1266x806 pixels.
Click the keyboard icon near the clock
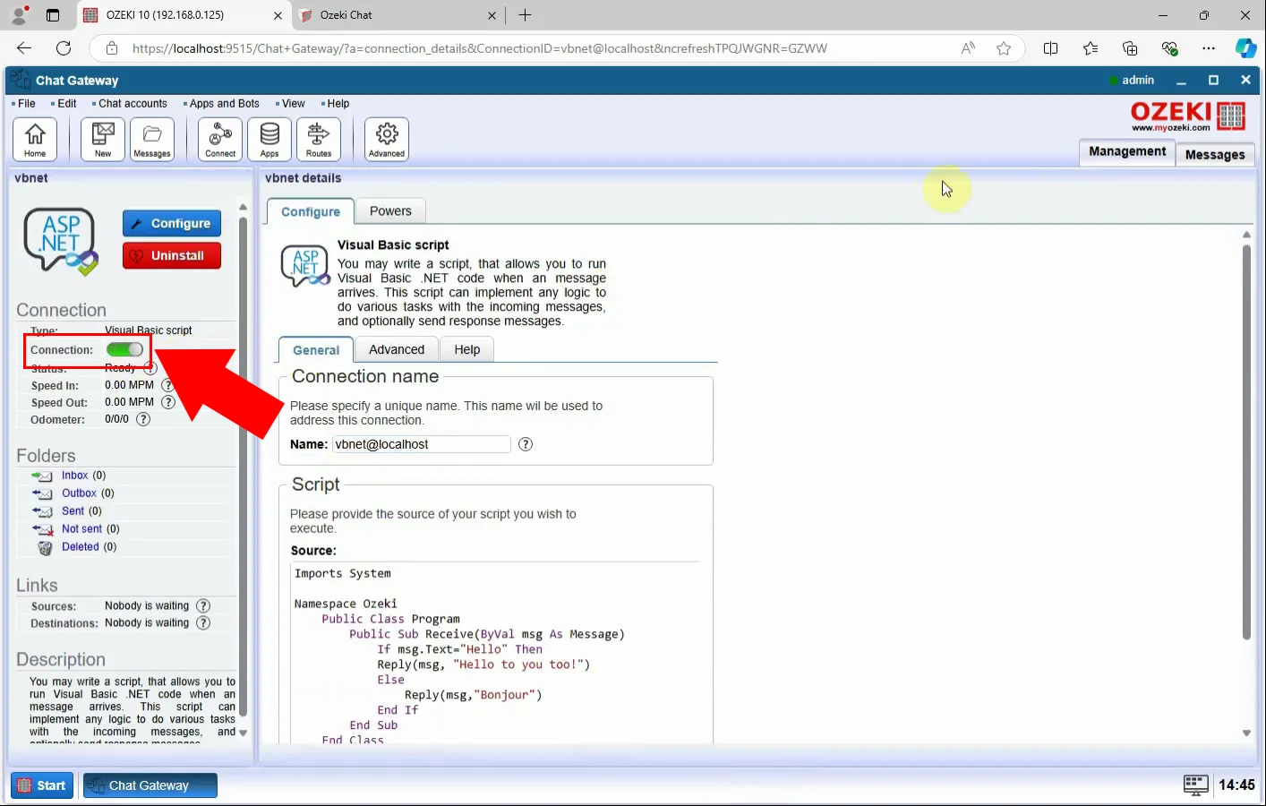pyautogui.click(x=1195, y=785)
